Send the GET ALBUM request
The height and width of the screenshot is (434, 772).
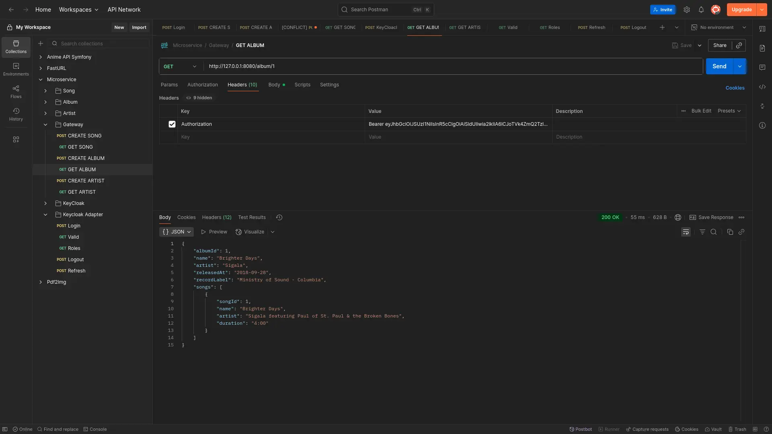tap(719, 66)
